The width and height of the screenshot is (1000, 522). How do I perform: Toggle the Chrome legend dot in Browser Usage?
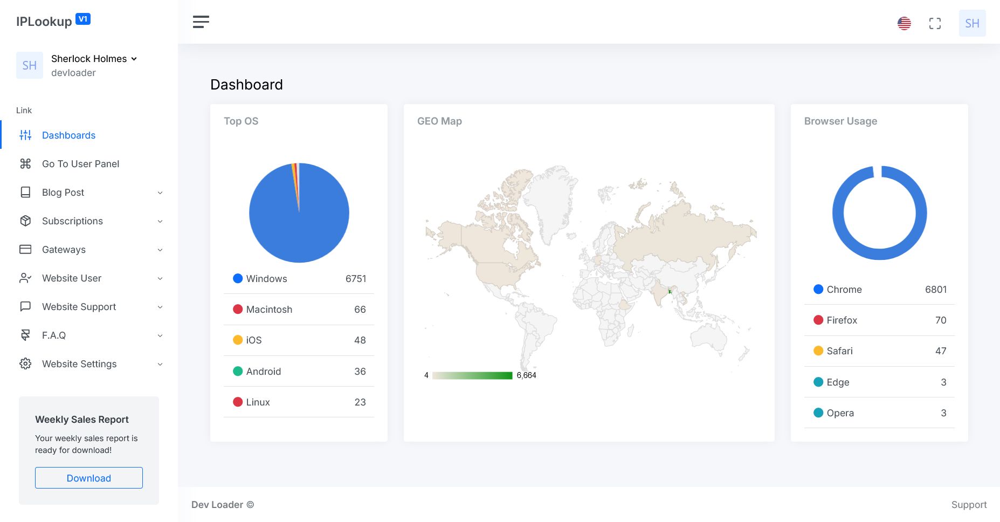(x=818, y=290)
